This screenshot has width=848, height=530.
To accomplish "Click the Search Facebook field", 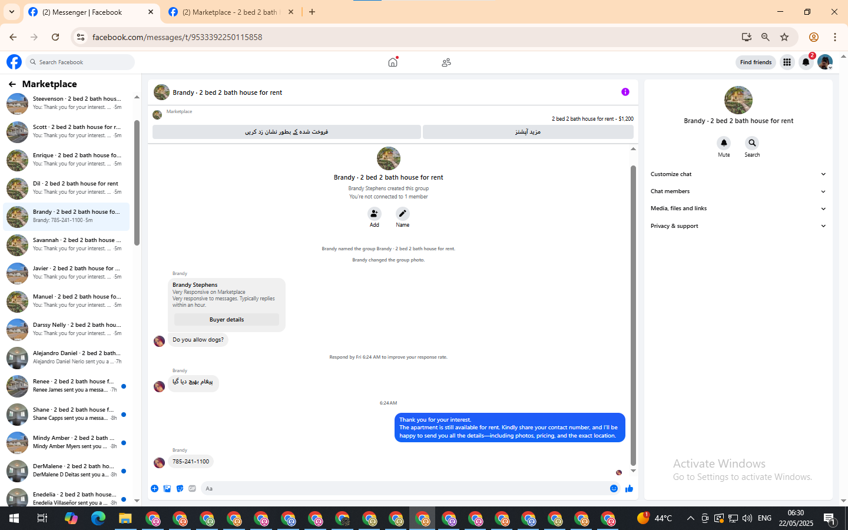I will [x=80, y=62].
